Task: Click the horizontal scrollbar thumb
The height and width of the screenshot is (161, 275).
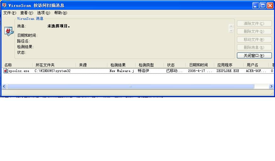Action: (130, 86)
